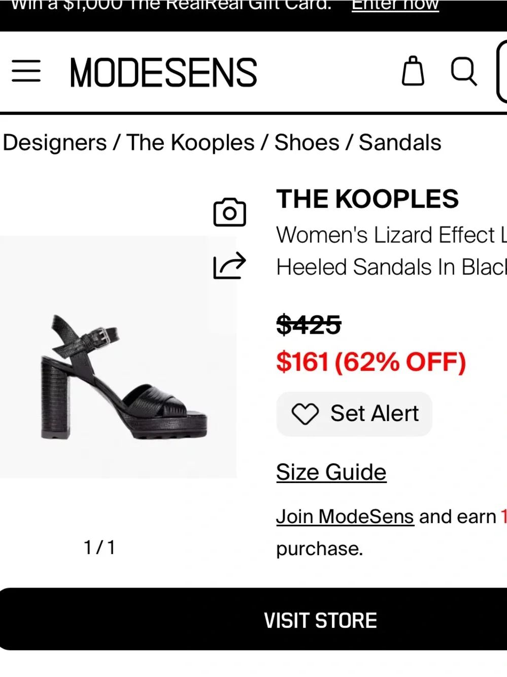The height and width of the screenshot is (677, 507).
Task: Open the hamburger navigation menu
Action: [x=26, y=71]
